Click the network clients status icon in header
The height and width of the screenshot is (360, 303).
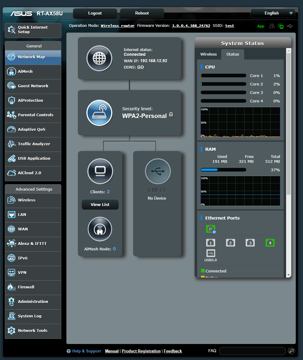coord(281,26)
